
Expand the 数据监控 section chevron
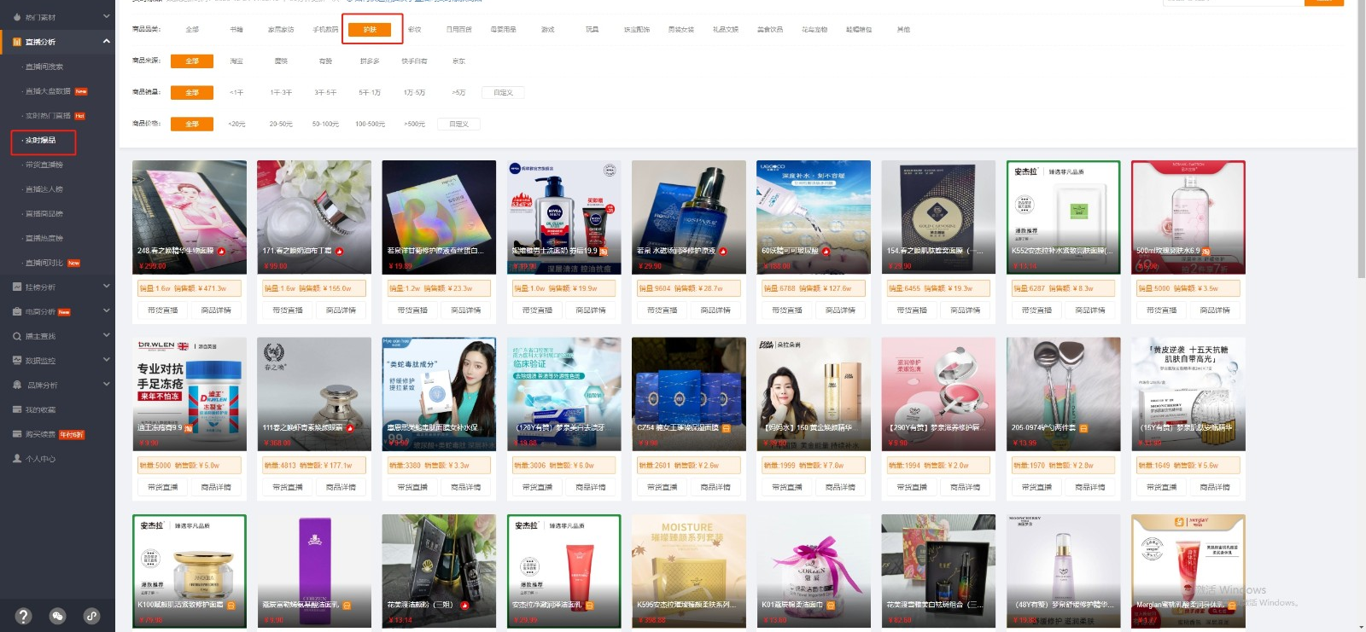tap(107, 359)
